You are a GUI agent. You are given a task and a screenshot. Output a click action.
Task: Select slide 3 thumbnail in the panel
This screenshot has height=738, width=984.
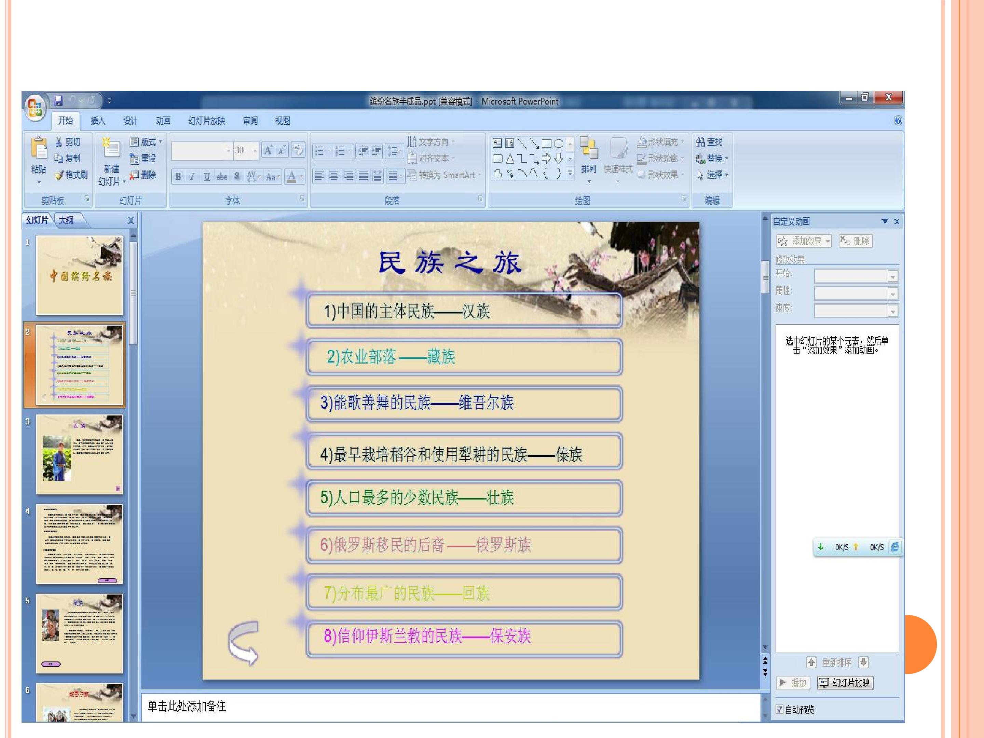point(79,454)
